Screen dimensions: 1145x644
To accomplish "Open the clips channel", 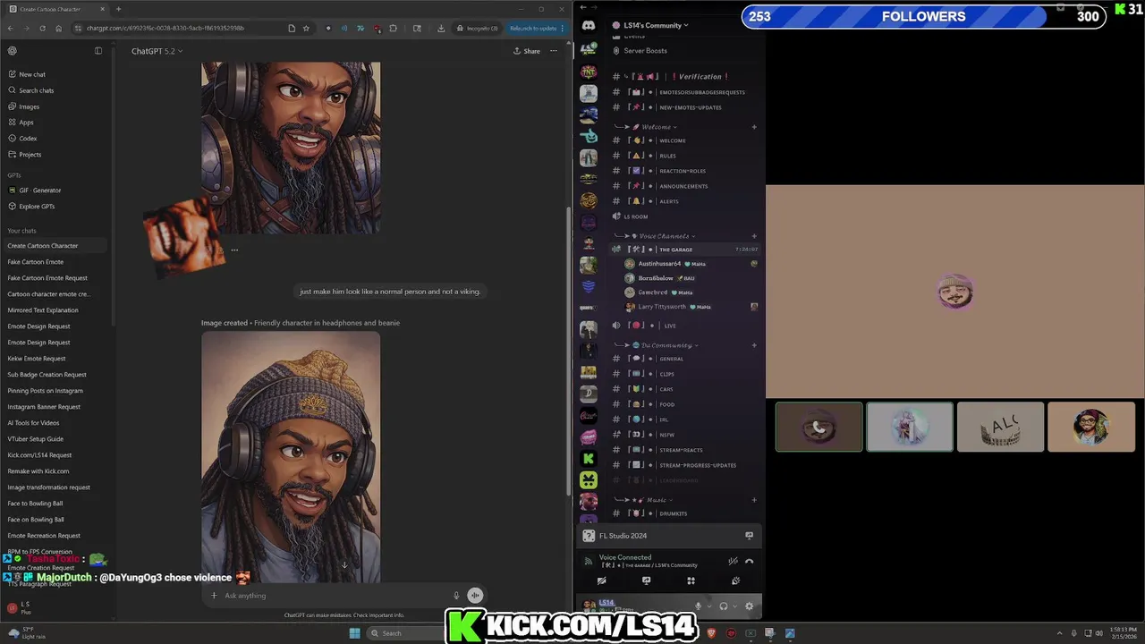I will point(684,374).
